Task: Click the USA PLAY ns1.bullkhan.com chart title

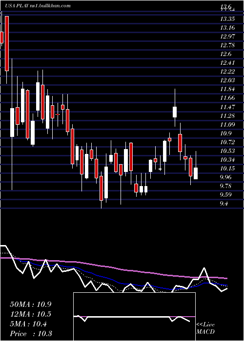Action: point(38,6)
